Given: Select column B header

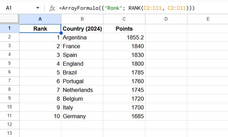Looking at the screenshot, I should 82,19.
